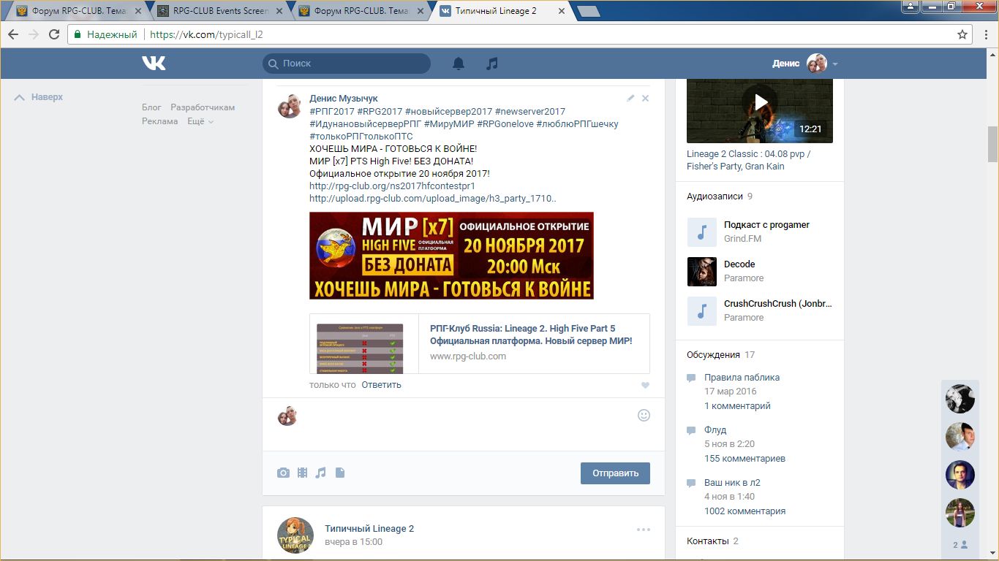Like the comment with the heart icon
Image resolution: width=999 pixels, height=561 pixels.
coord(645,386)
